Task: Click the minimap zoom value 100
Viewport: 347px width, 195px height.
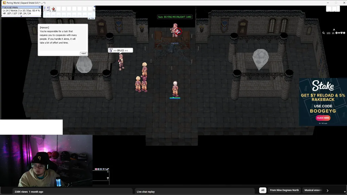Action: tap(328, 33)
